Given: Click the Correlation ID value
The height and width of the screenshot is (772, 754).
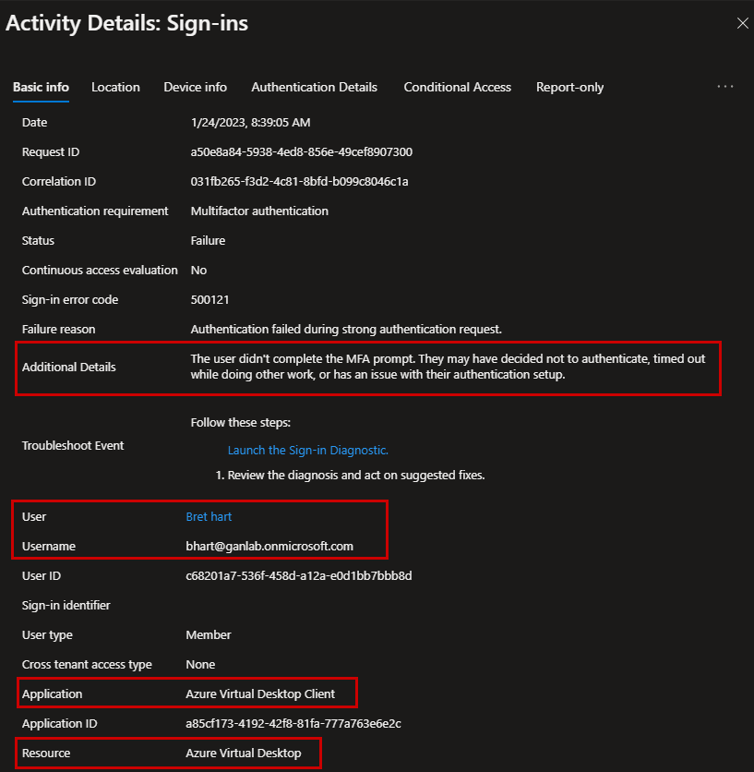Looking at the screenshot, I should [x=299, y=181].
